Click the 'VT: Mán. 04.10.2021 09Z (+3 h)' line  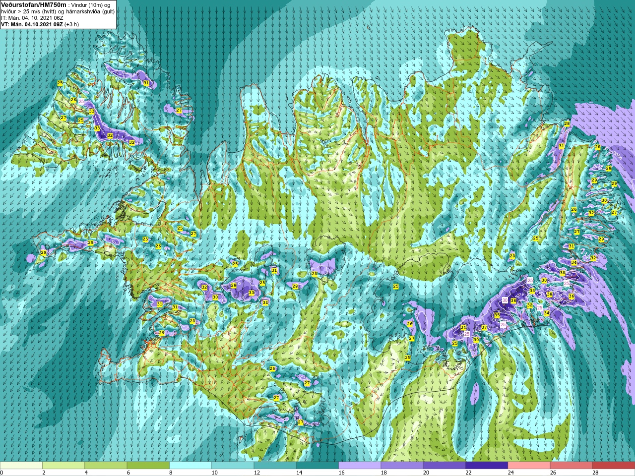point(40,24)
